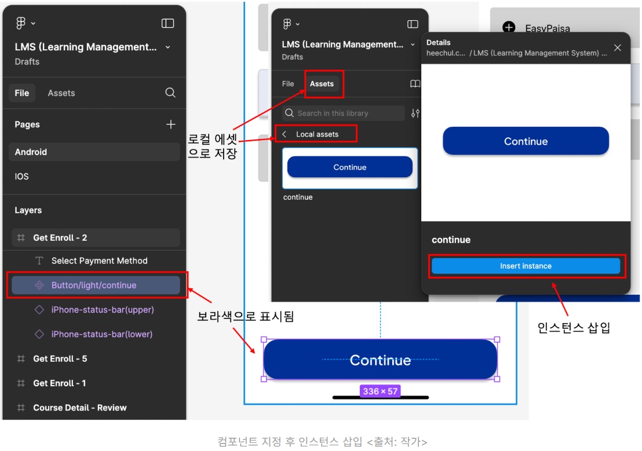
Task: Select the highlighted Assets tab above the library search
Action: click(x=322, y=84)
